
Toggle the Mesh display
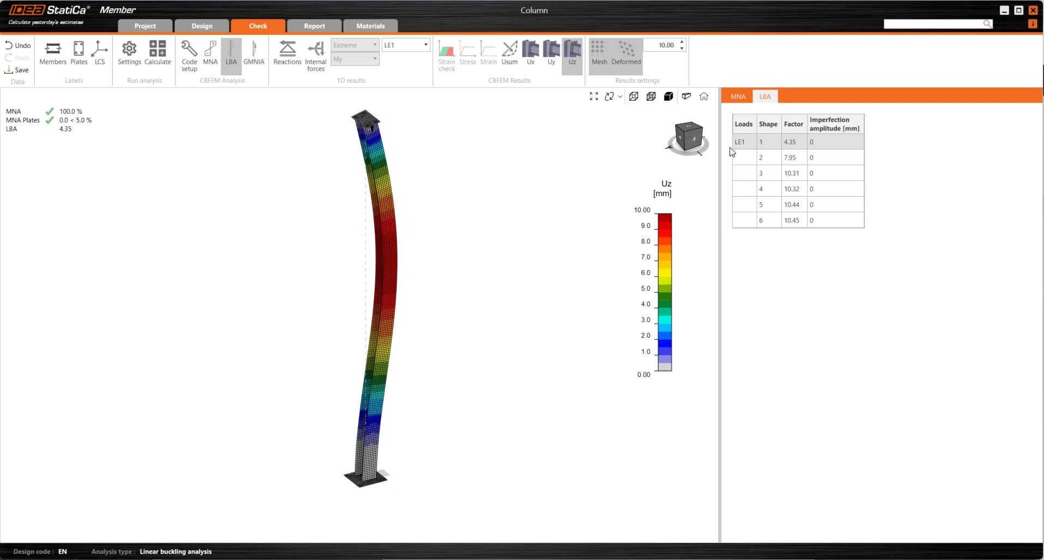pyautogui.click(x=599, y=53)
